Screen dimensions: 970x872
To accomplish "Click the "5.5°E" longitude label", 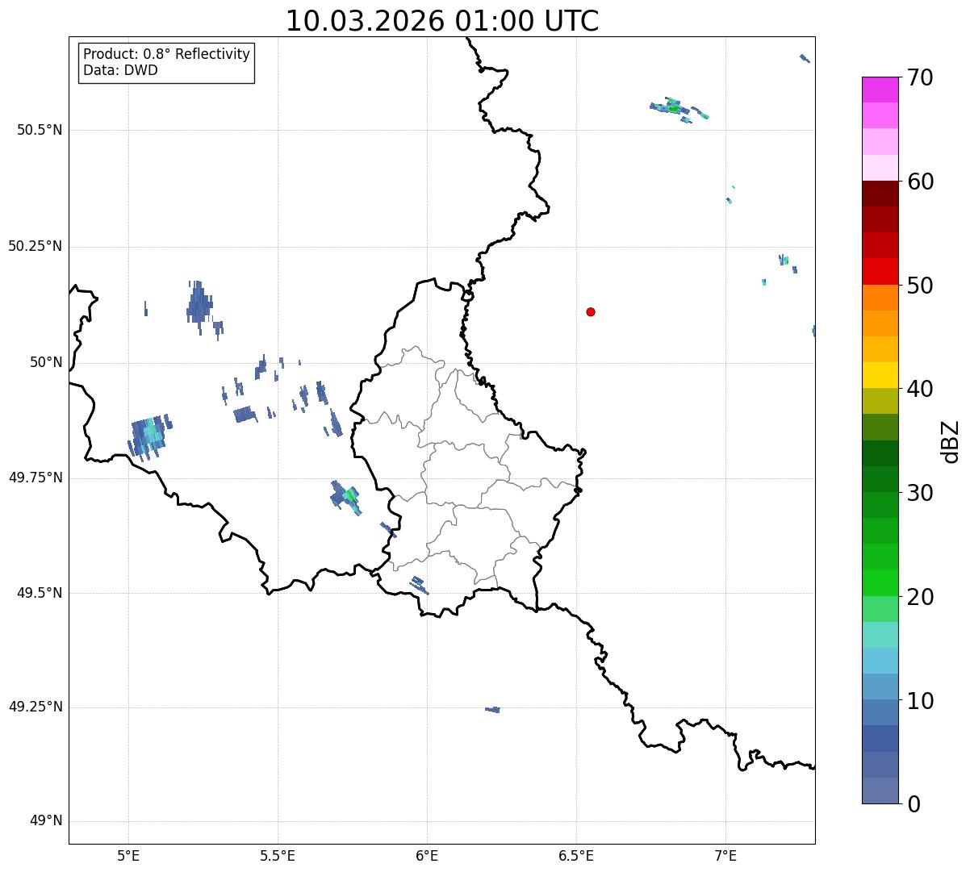I will click(278, 855).
